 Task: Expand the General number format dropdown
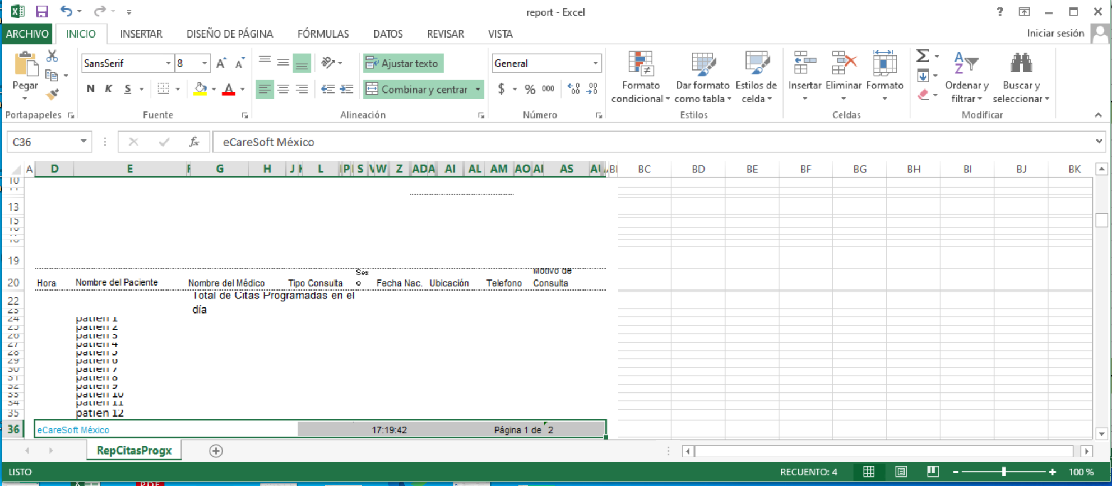coord(595,63)
